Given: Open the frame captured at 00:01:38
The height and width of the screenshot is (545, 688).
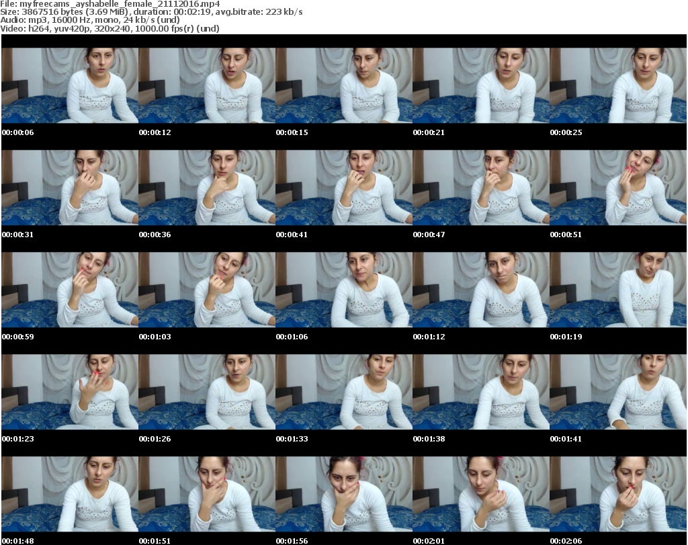Looking at the screenshot, I should pos(481,392).
